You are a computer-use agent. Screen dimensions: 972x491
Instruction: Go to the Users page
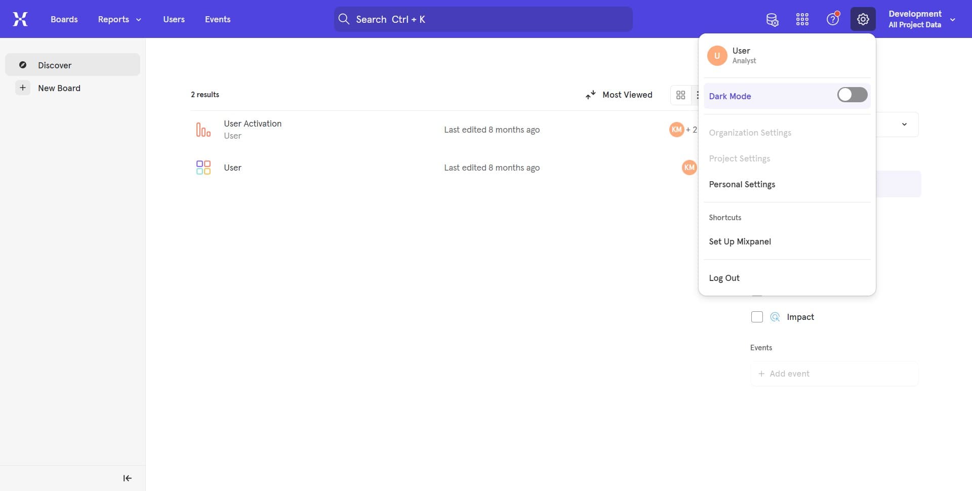coord(174,19)
